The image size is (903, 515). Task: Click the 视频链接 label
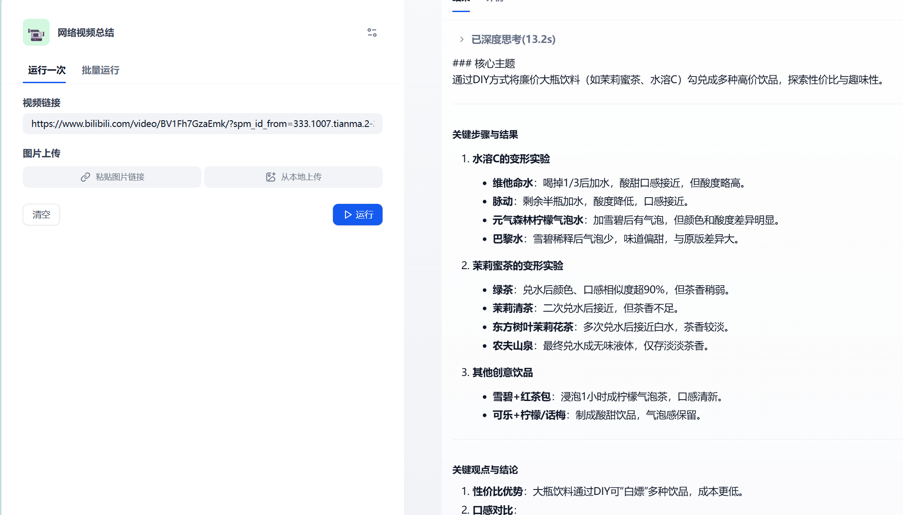click(42, 103)
